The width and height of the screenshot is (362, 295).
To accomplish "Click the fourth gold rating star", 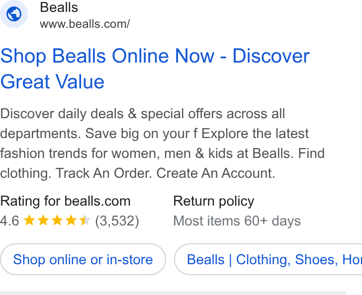I will [71, 221].
